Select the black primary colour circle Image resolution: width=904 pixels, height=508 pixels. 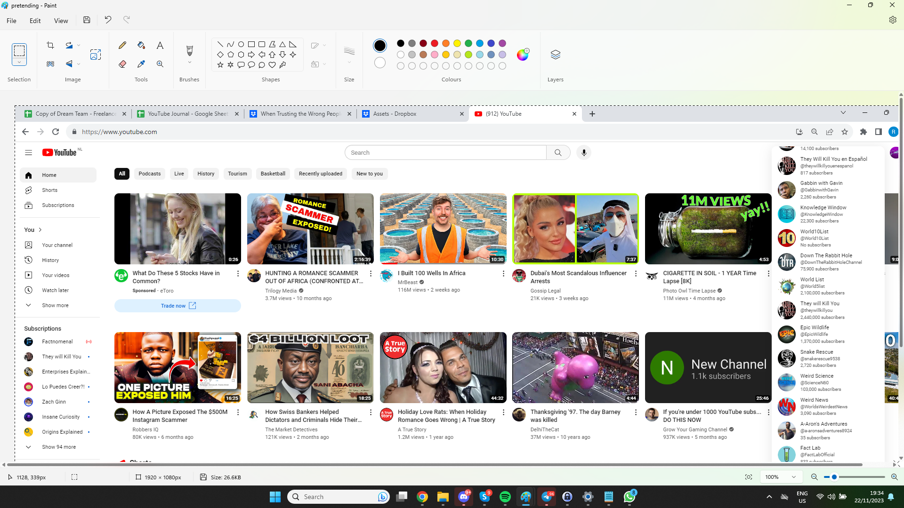[380, 46]
